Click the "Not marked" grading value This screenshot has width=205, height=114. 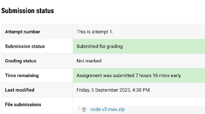pyautogui.click(x=89, y=61)
